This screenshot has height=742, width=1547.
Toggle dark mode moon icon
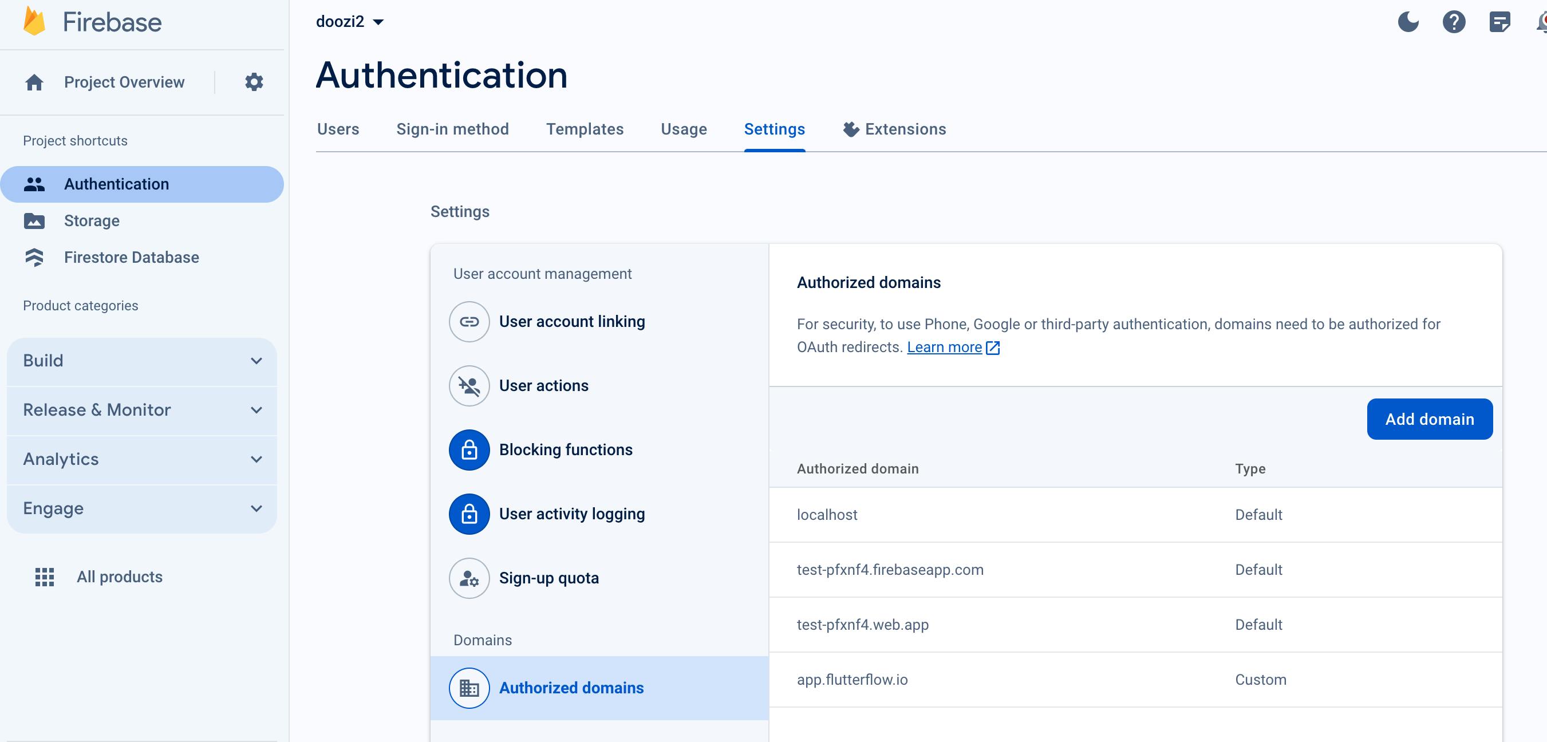tap(1408, 22)
